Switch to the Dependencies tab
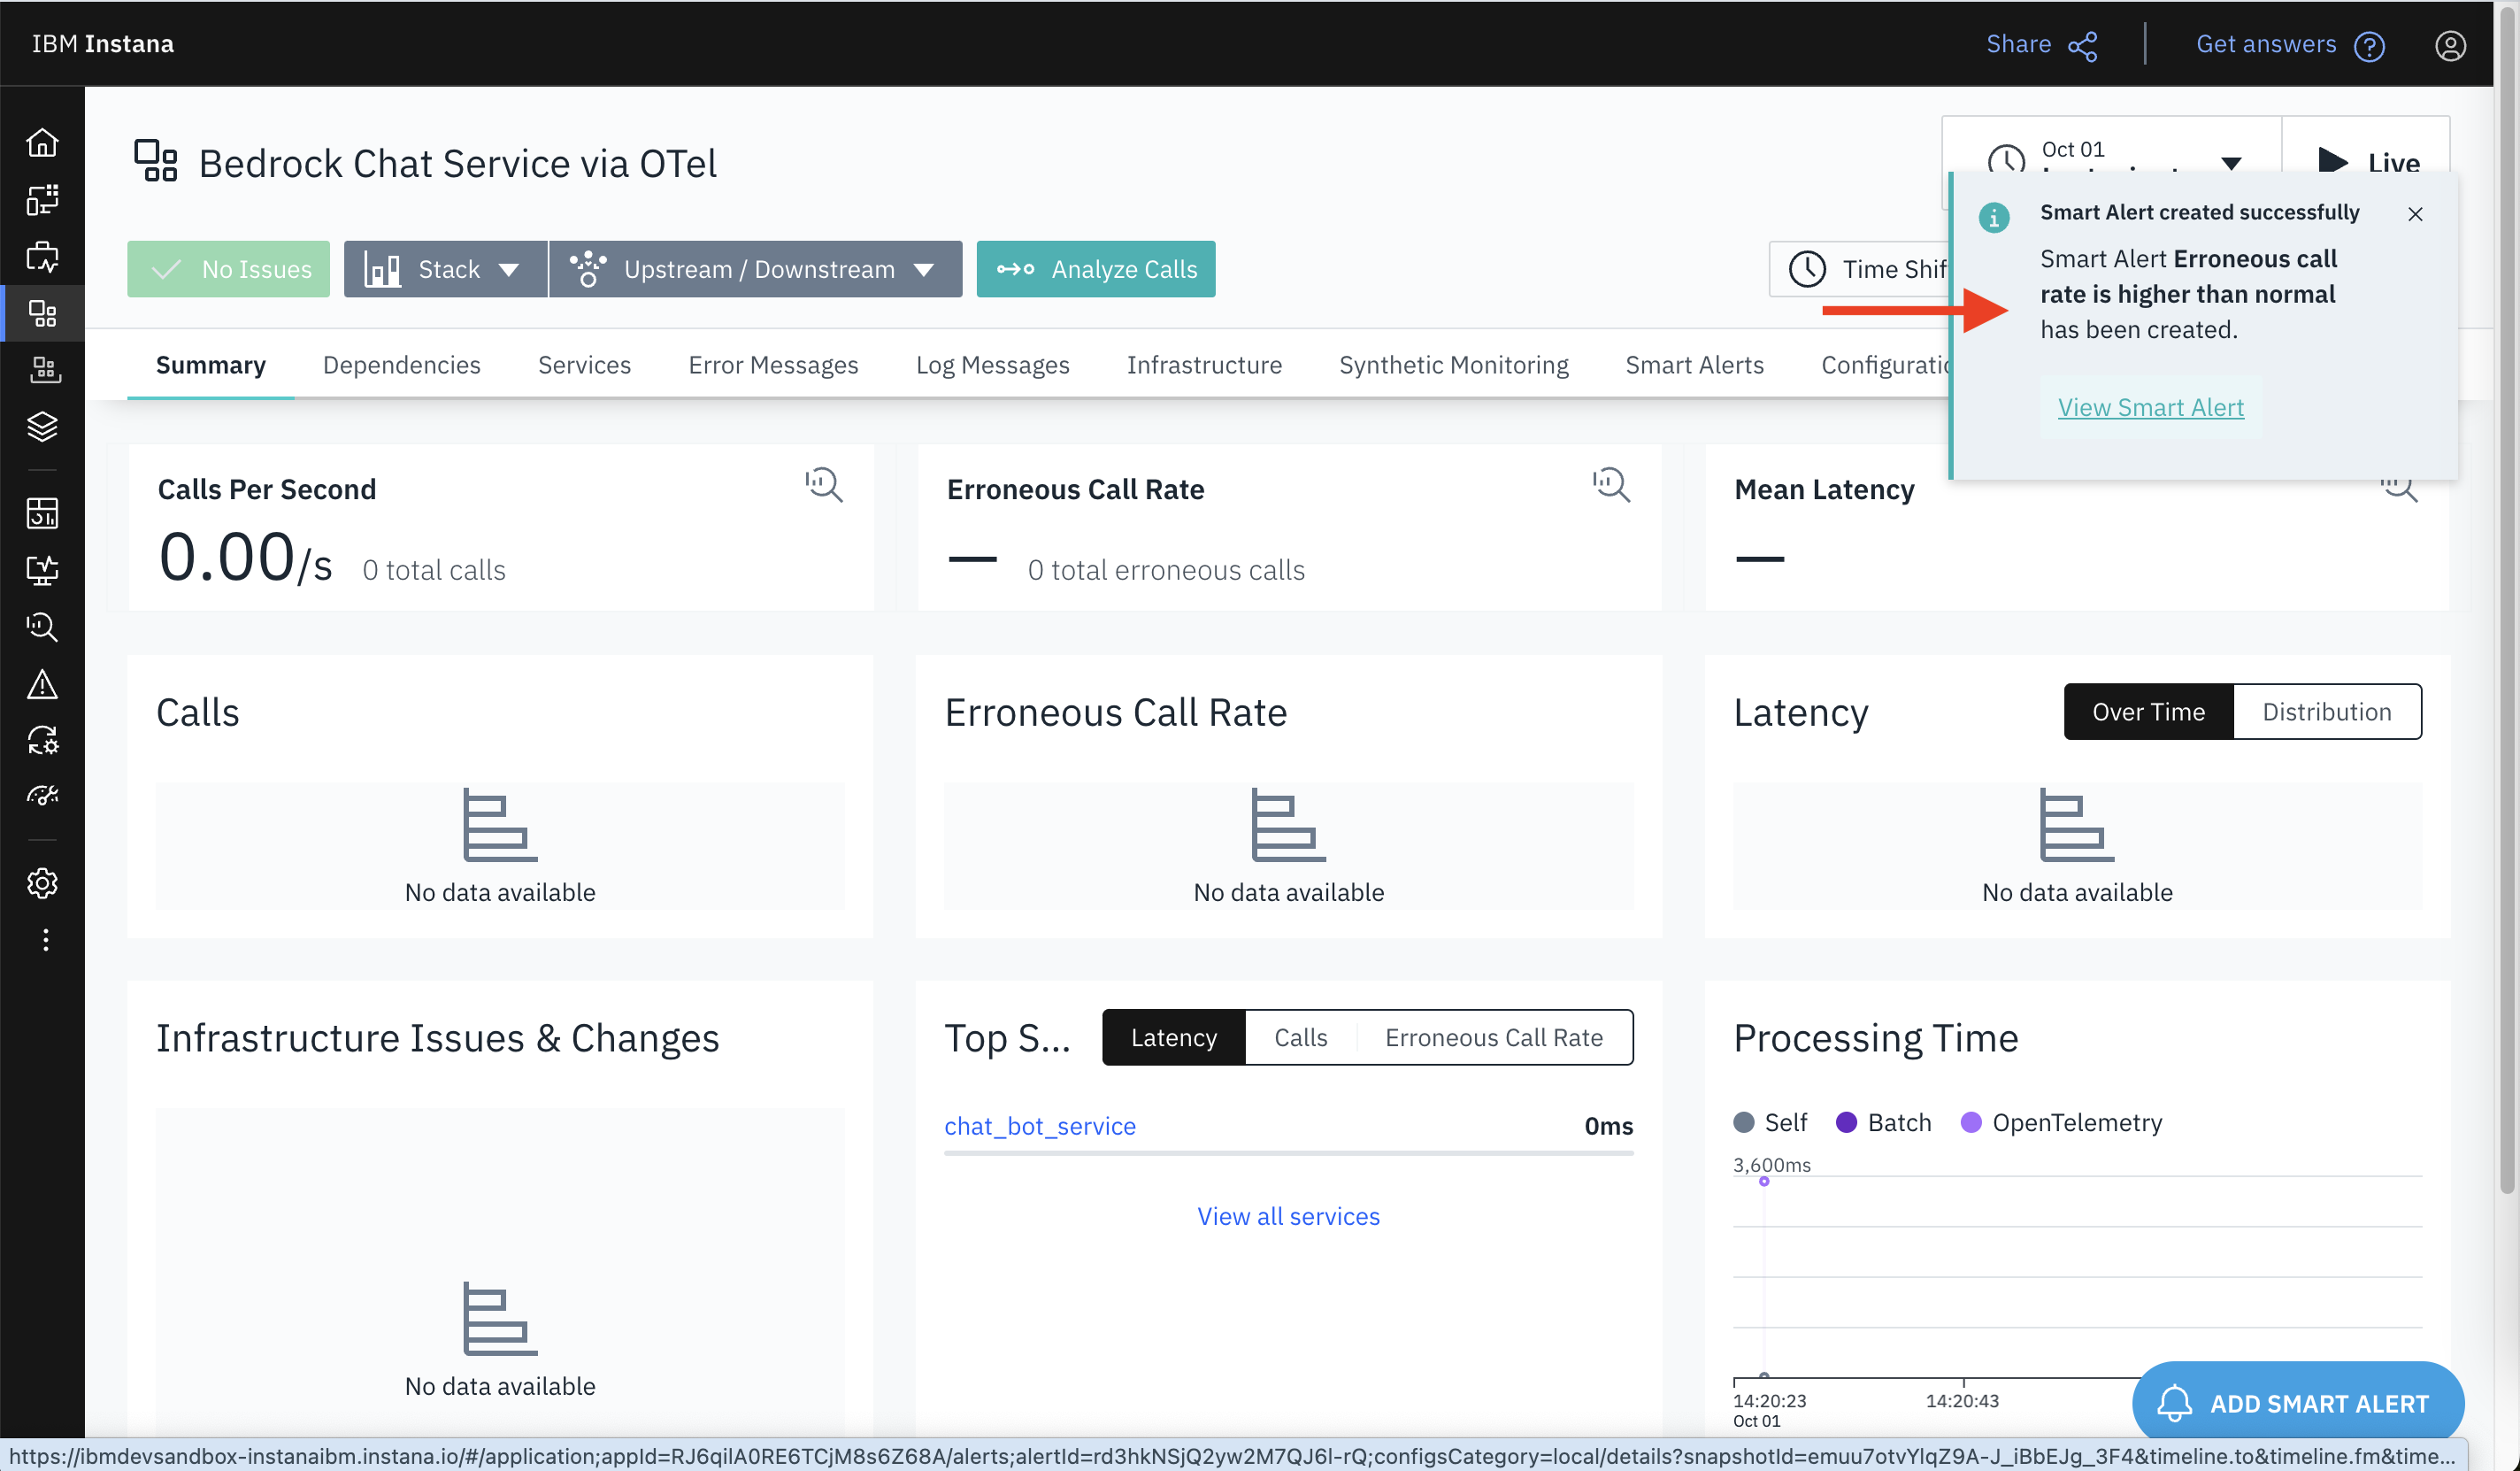This screenshot has width=2520, height=1471. 401,364
